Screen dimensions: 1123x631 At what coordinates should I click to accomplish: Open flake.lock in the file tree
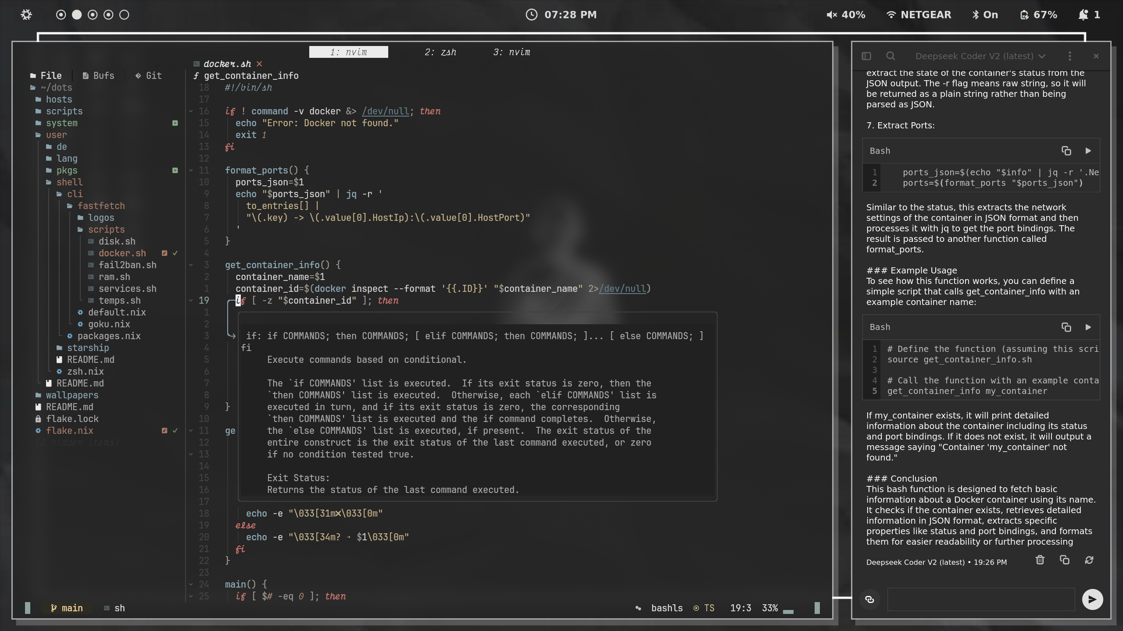pos(67,419)
